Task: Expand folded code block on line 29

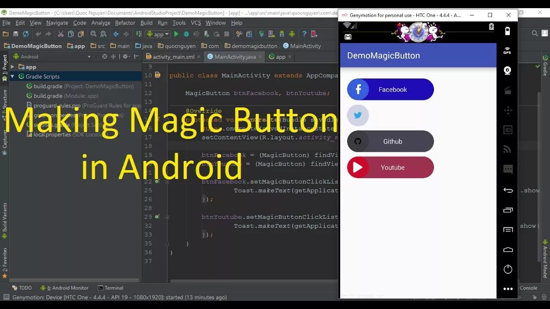Action: [167, 217]
